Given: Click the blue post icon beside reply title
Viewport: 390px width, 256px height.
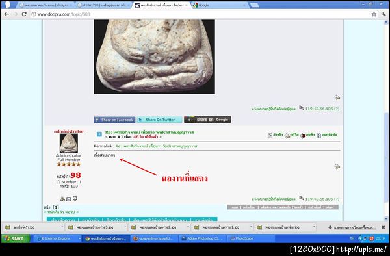Looking at the screenshot, I should click(99, 134).
